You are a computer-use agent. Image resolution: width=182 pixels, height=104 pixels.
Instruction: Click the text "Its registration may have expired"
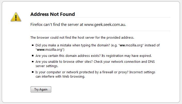click(x=126, y=56)
